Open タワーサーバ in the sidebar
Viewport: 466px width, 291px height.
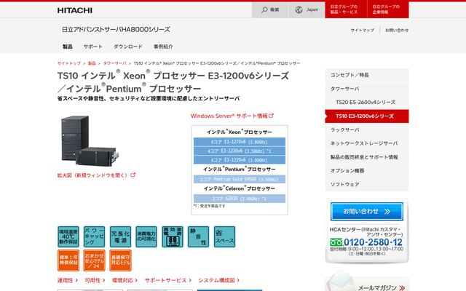pyautogui.click(x=367, y=89)
